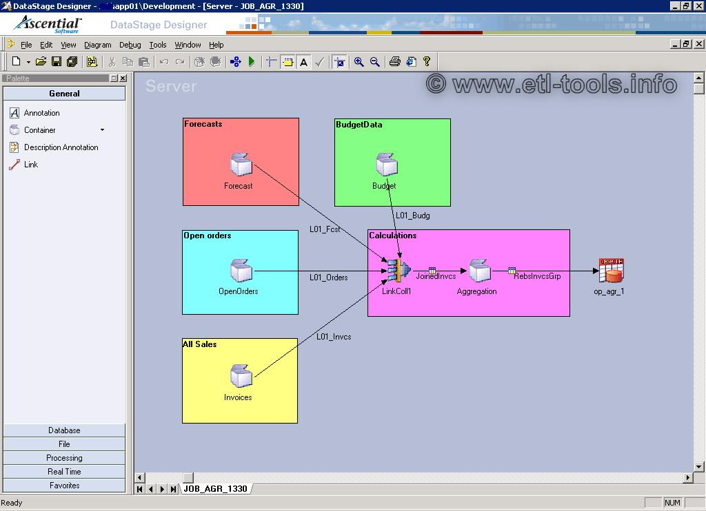The image size is (706, 511).
Task: Open the View menu
Action: pyautogui.click(x=68, y=45)
